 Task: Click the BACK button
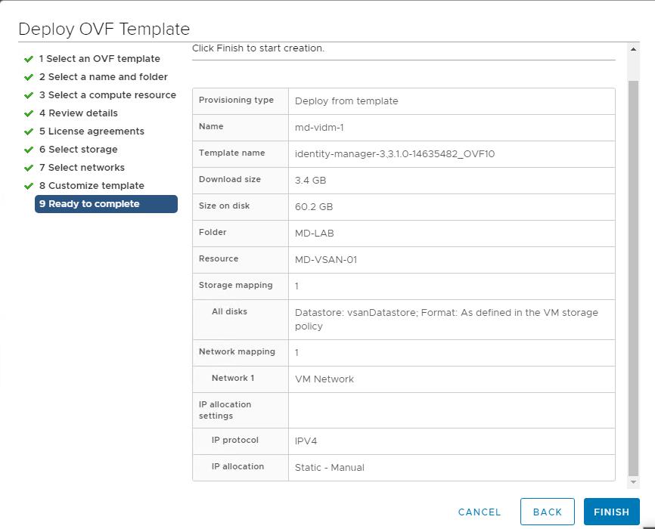click(548, 512)
